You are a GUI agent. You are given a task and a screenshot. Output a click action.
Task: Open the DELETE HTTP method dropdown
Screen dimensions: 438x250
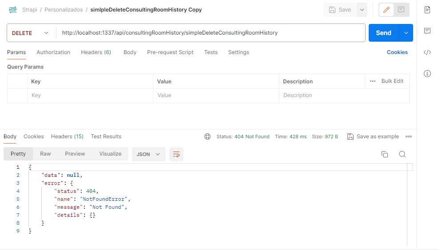[30, 33]
